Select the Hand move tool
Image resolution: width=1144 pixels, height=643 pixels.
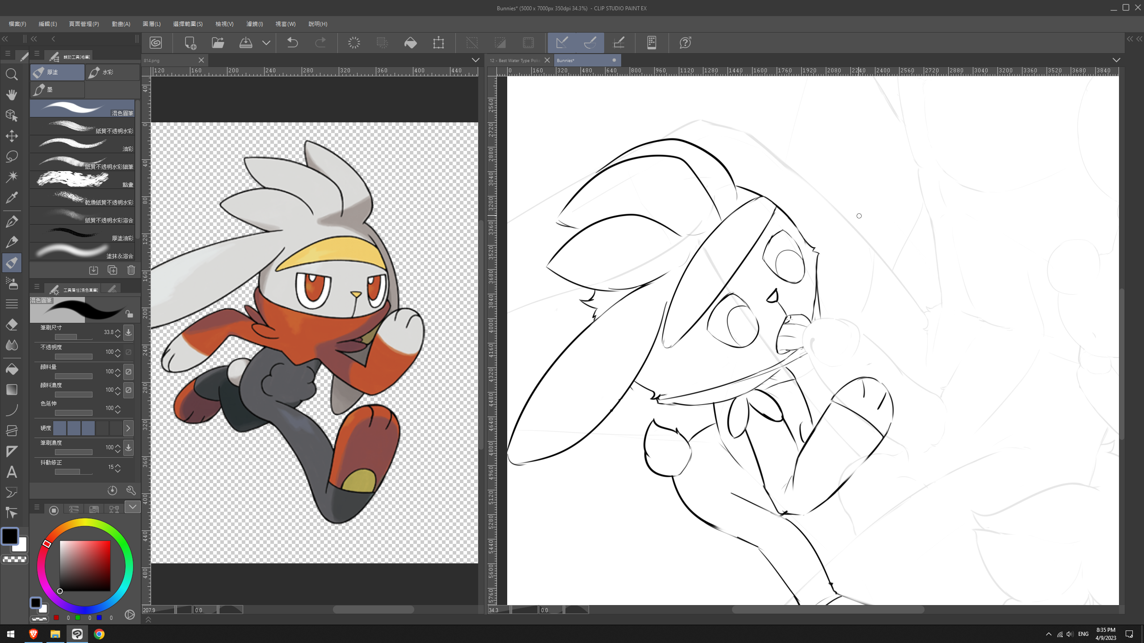point(12,95)
